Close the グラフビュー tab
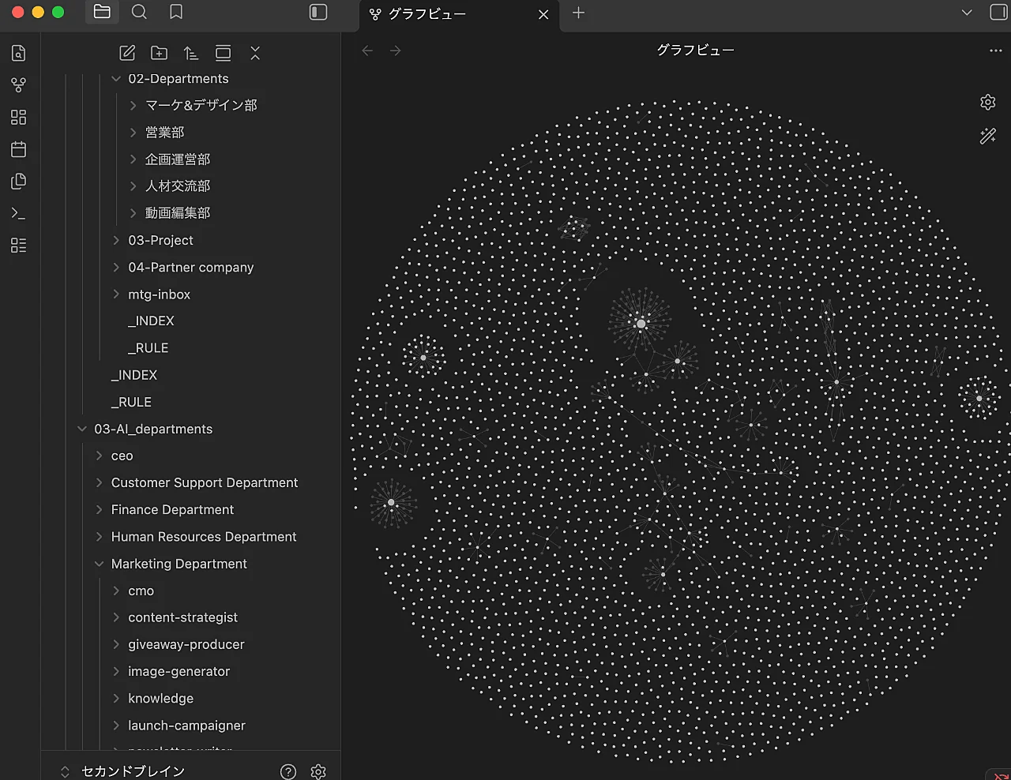 coord(543,14)
